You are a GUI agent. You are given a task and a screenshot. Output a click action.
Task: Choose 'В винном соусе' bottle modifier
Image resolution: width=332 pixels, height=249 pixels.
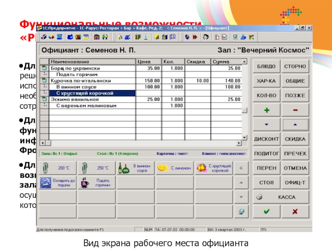pos(134,168)
